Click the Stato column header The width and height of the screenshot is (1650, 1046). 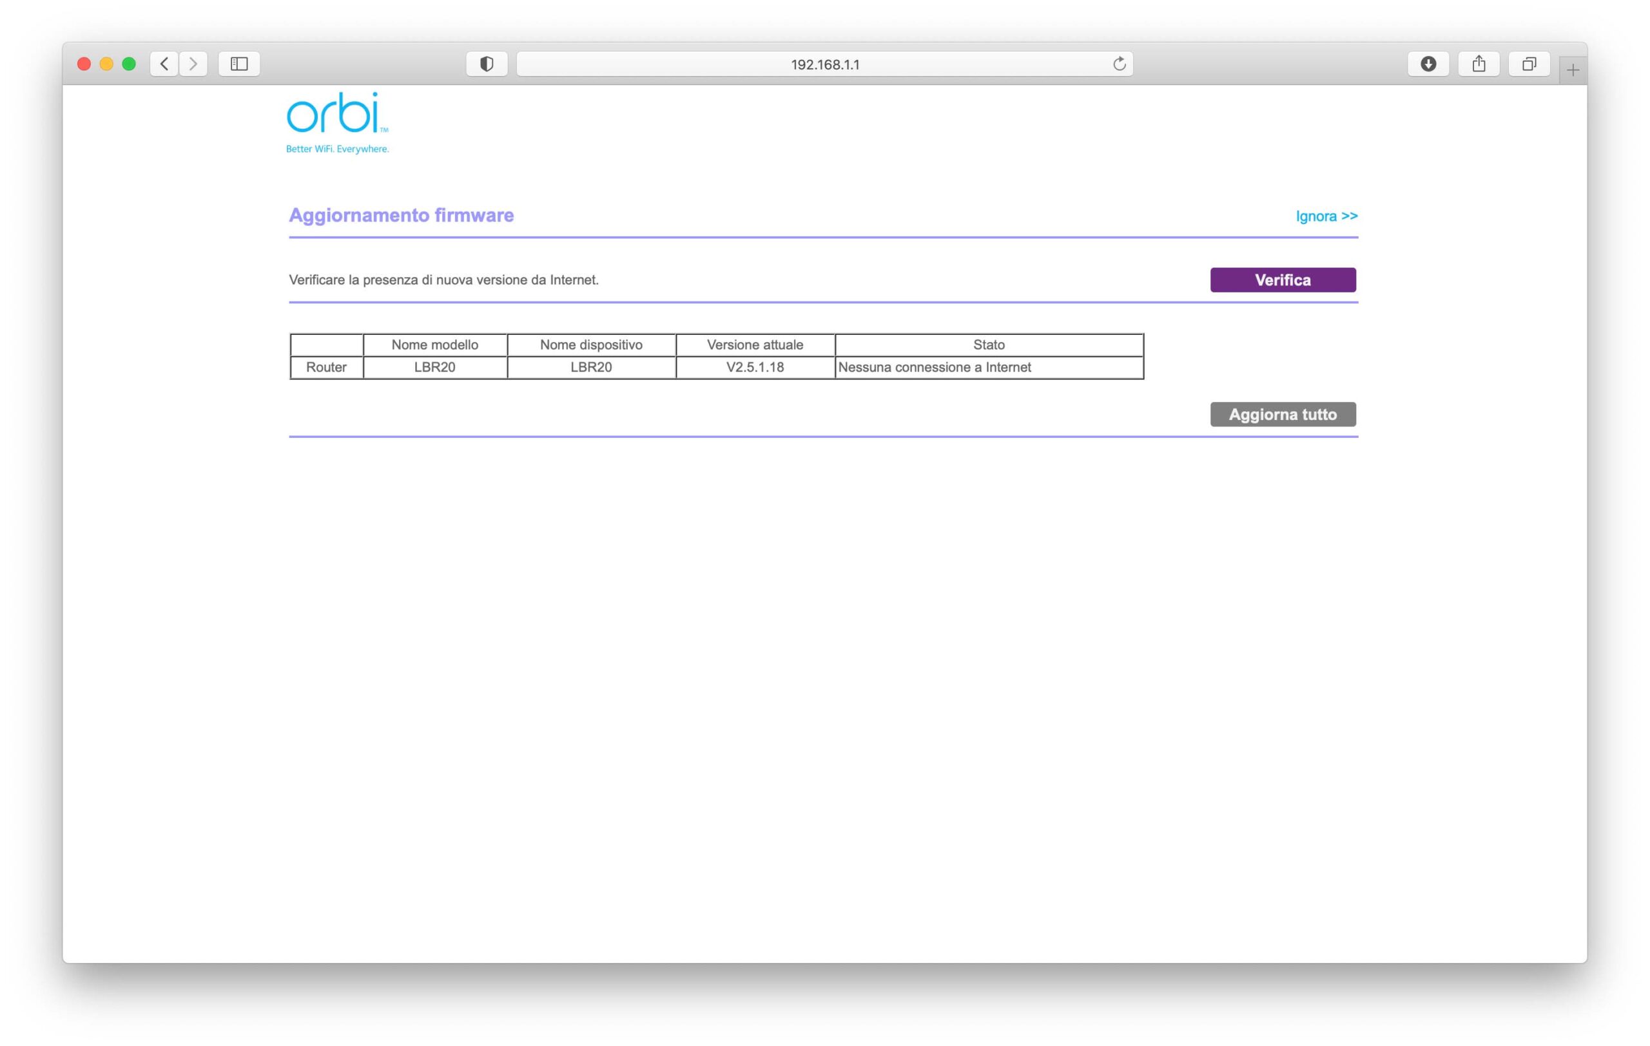[988, 345]
